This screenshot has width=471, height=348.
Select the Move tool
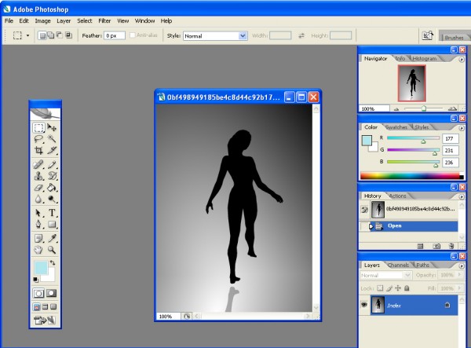point(53,126)
